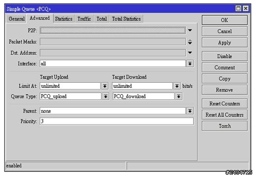
Task: Click the upload Limit At unlimited field
Action: click(70, 86)
